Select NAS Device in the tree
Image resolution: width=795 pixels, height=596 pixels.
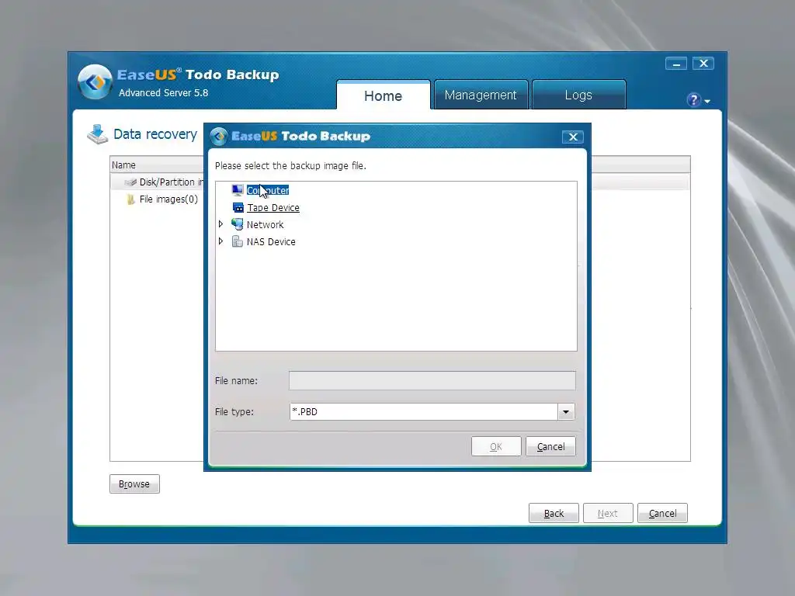pyautogui.click(x=271, y=242)
